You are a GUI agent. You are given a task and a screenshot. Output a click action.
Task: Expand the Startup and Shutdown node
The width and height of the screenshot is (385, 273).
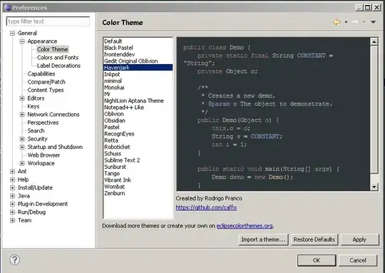[22, 147]
